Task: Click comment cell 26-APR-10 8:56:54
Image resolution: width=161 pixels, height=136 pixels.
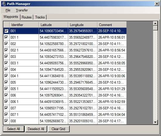Action: click(x=112, y=50)
